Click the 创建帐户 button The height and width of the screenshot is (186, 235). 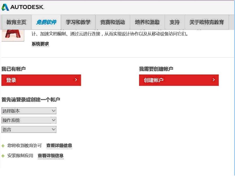[179, 80]
